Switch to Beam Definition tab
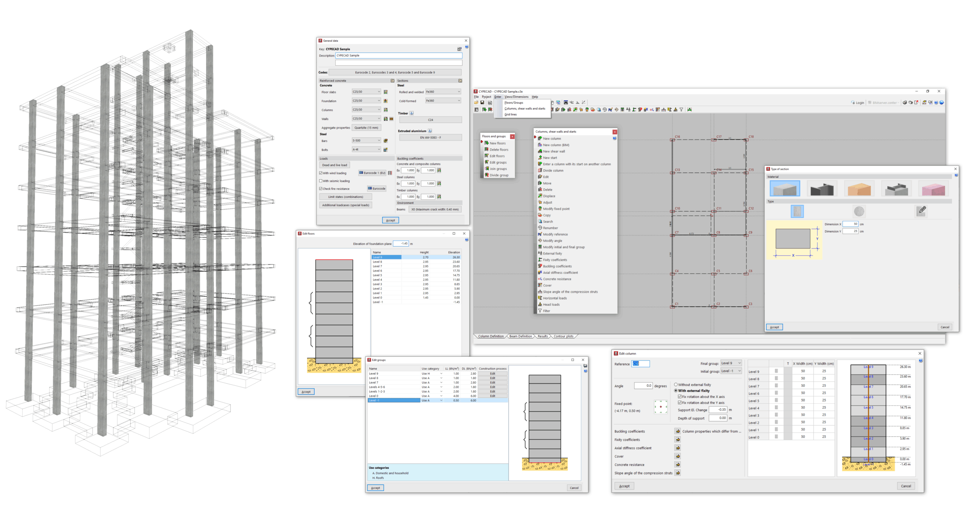975x520 pixels. (520, 336)
